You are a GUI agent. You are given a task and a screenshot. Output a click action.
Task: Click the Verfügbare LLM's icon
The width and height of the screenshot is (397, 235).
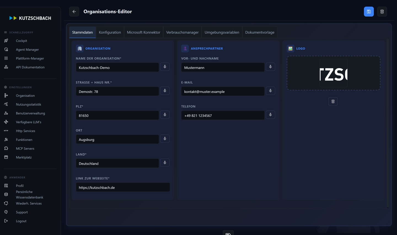point(6,122)
